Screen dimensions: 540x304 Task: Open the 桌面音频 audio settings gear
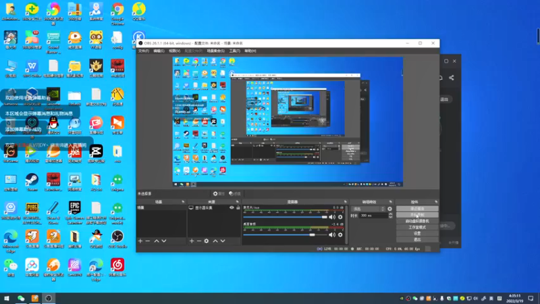pyautogui.click(x=340, y=234)
